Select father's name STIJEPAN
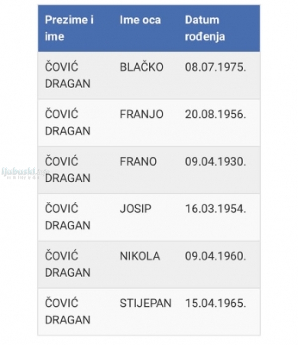Image resolution: width=298 pixels, height=345 pixels. (x=145, y=303)
